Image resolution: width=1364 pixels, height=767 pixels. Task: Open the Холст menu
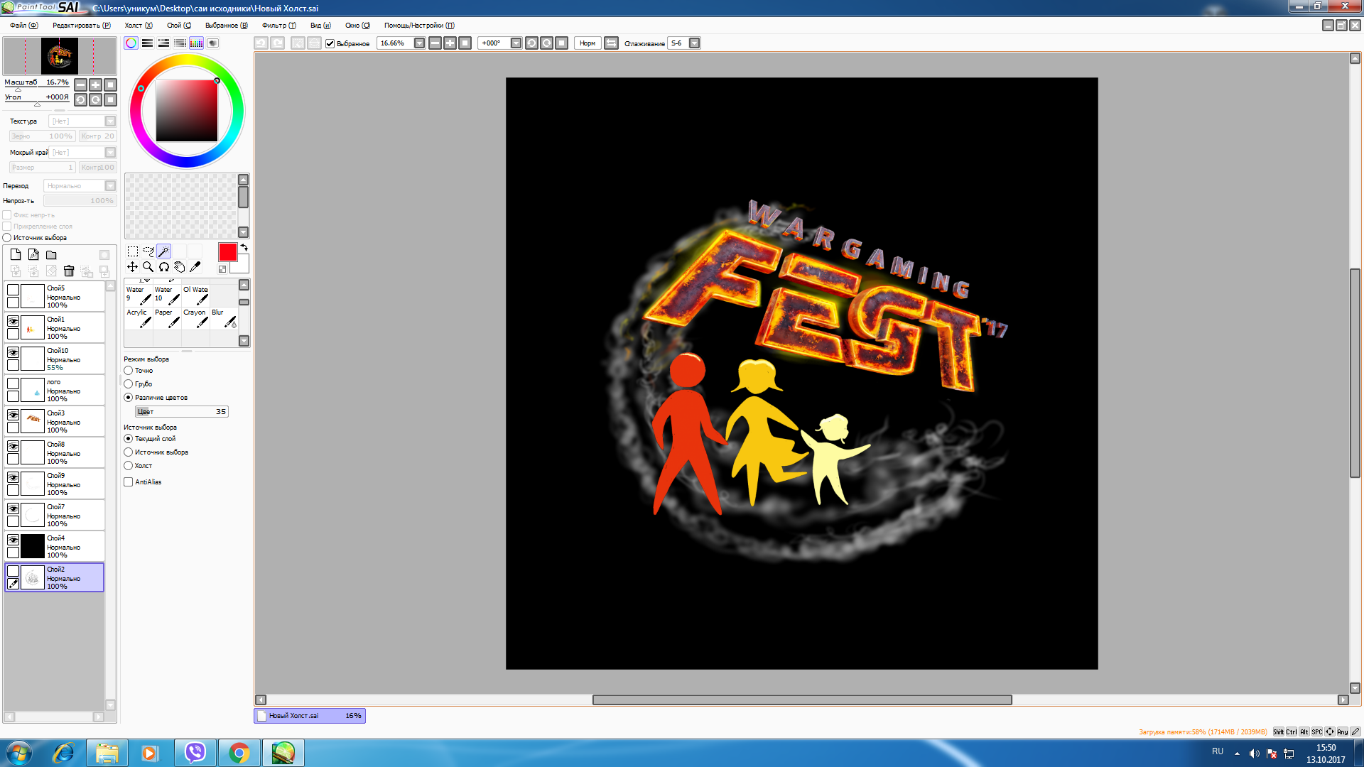tap(139, 26)
